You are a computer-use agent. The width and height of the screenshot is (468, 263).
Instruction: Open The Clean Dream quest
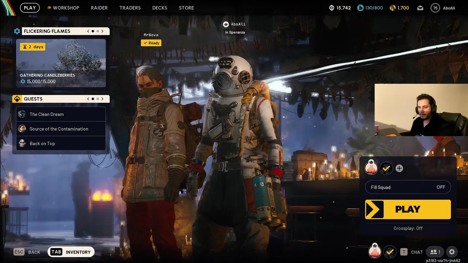coord(61,114)
